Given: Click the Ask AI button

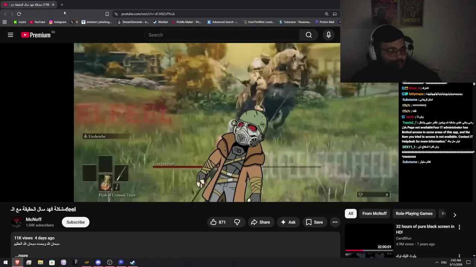Looking at the screenshot, I should (x=288, y=222).
